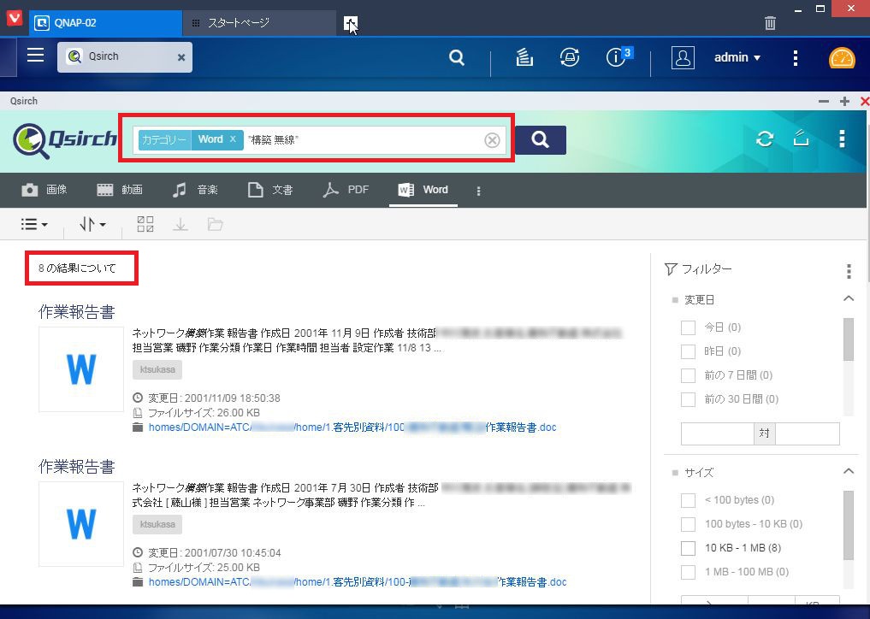Click the end date range field

tap(808, 433)
